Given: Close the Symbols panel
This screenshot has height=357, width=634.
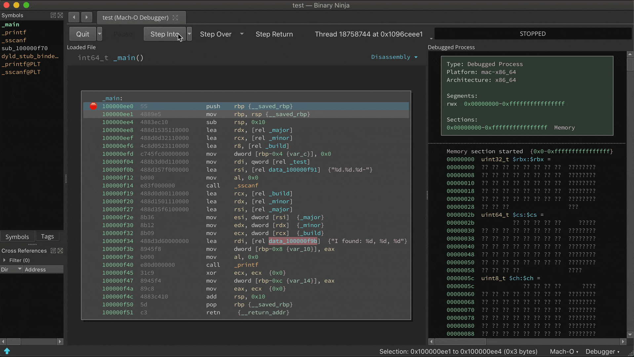Looking at the screenshot, I should tap(60, 15).
